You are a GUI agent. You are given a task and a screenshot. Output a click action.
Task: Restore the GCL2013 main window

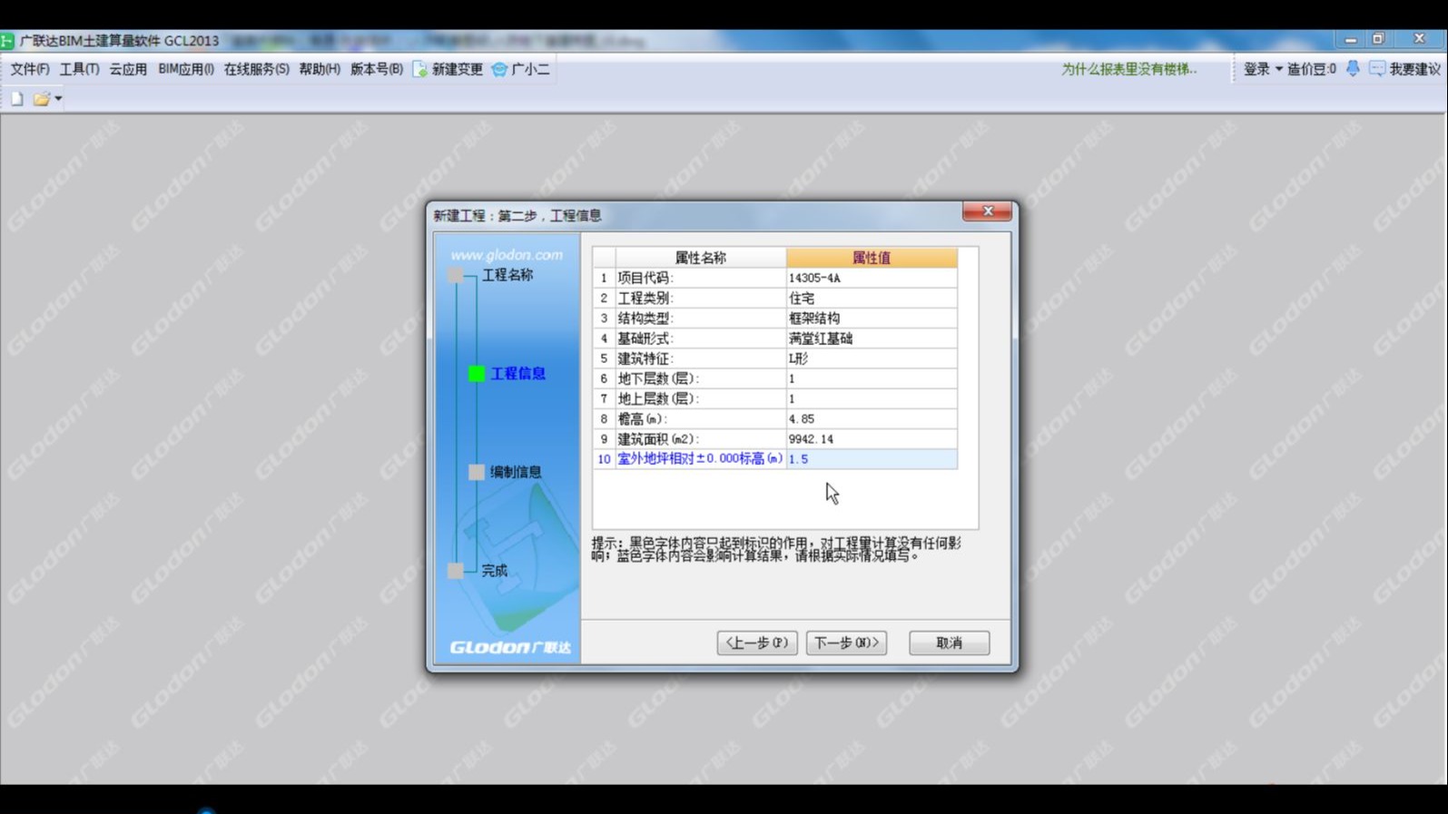(x=1378, y=39)
